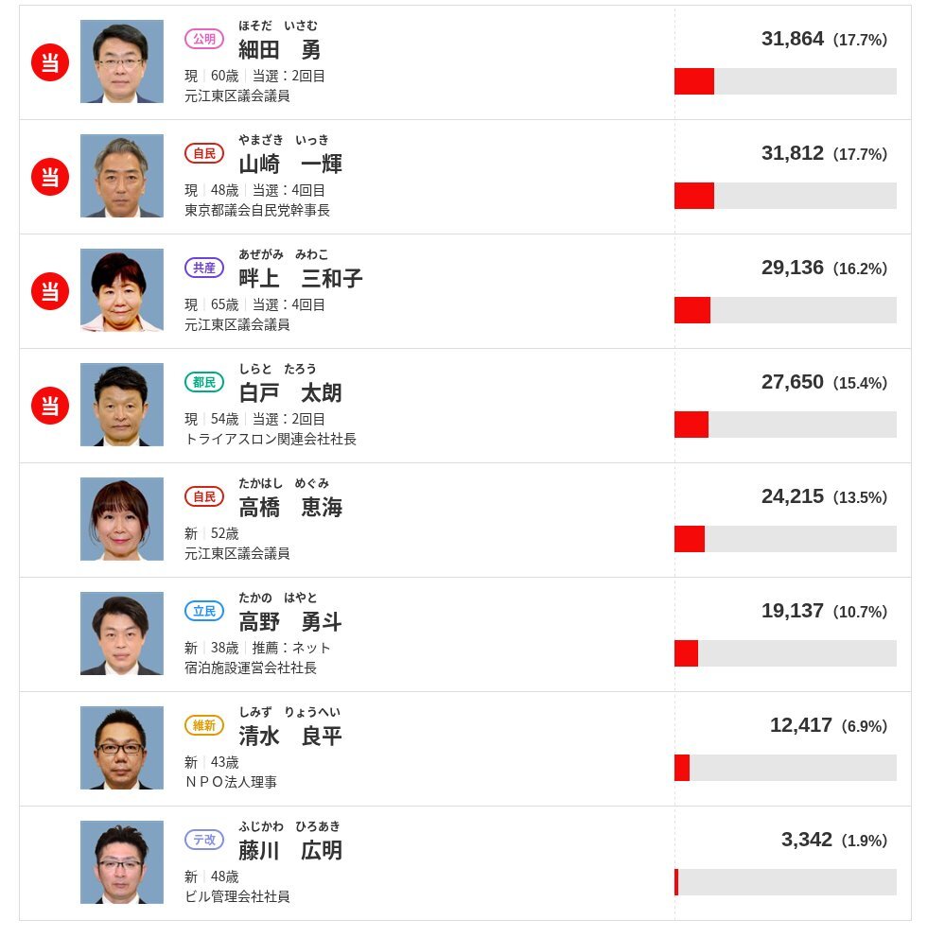945x937 pixels.
Task: Click the 24,215 vote count
Action: 792,496
